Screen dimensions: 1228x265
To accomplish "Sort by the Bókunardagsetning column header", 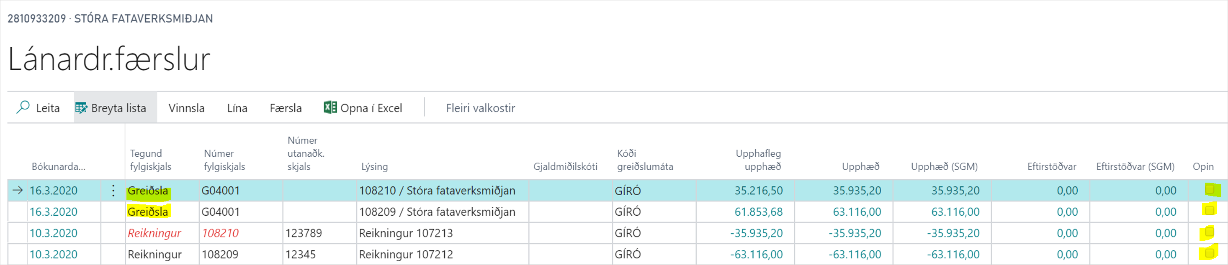I will (58, 166).
